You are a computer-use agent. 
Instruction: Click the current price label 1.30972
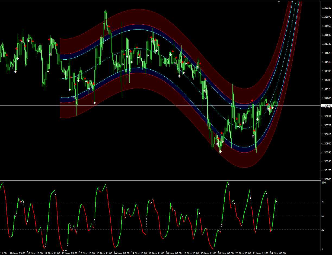click(326, 105)
